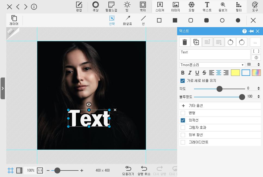This screenshot has height=177, width=263.
Task: Align text center
Action: point(219,73)
